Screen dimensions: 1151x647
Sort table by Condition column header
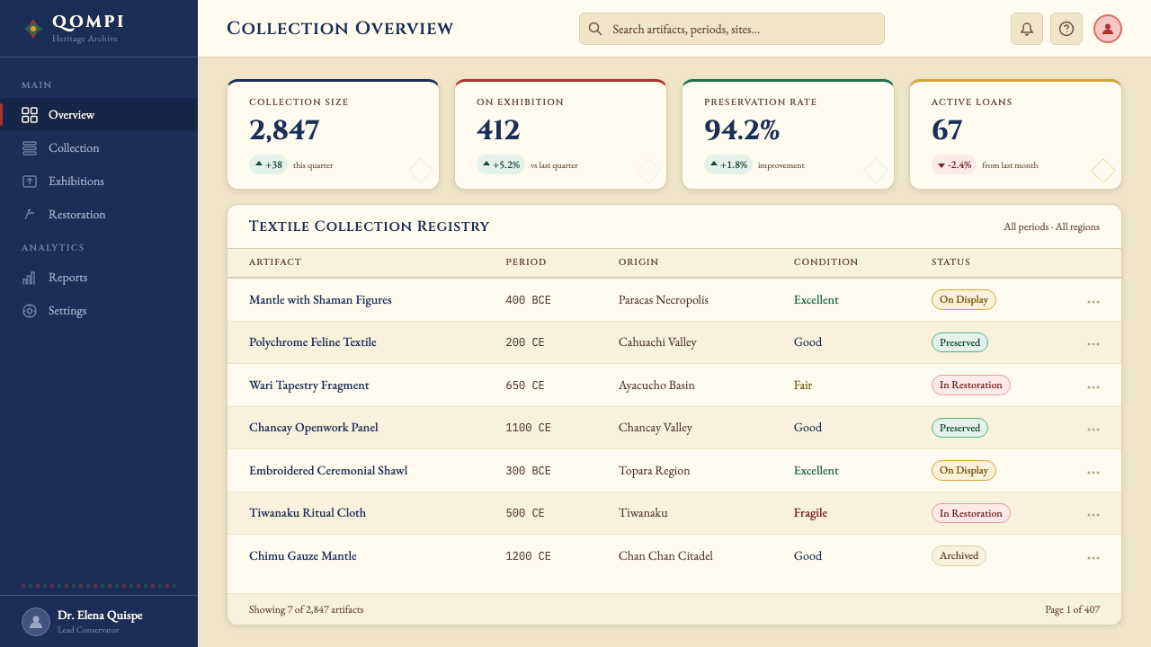tap(825, 262)
